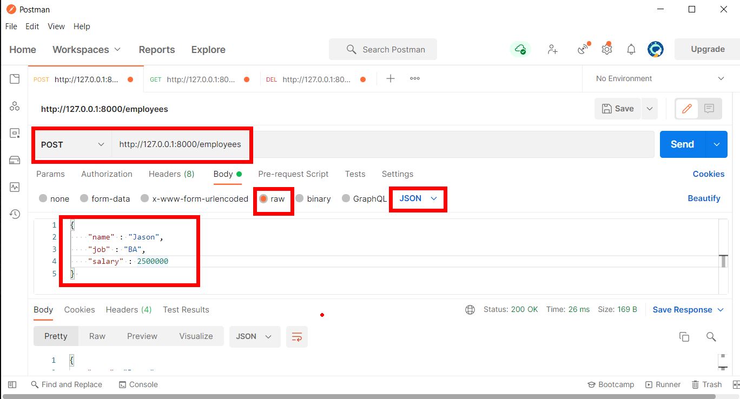Click the capture requests satellite icon
The width and height of the screenshot is (740, 399).
click(583, 49)
